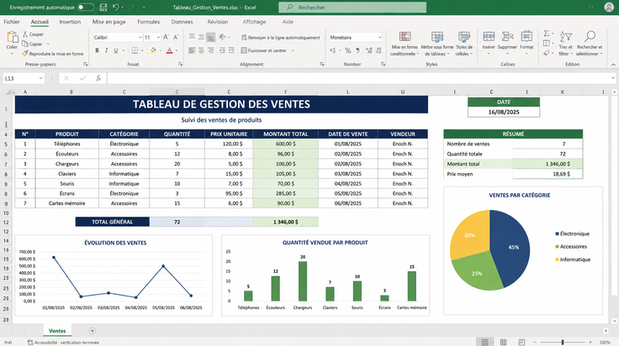This screenshot has height=346, width=619.
Task: Click the font color A icon
Action: coord(169,50)
